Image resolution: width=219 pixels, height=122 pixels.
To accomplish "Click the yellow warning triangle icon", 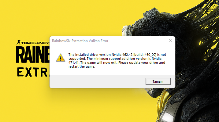I will 61,58.
